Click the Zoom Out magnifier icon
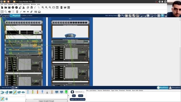This screenshot has width=181, height=102. pyautogui.click(x=50, y=8)
